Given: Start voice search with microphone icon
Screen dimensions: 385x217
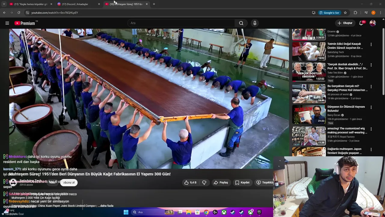Looking at the screenshot, I should coord(255,23).
